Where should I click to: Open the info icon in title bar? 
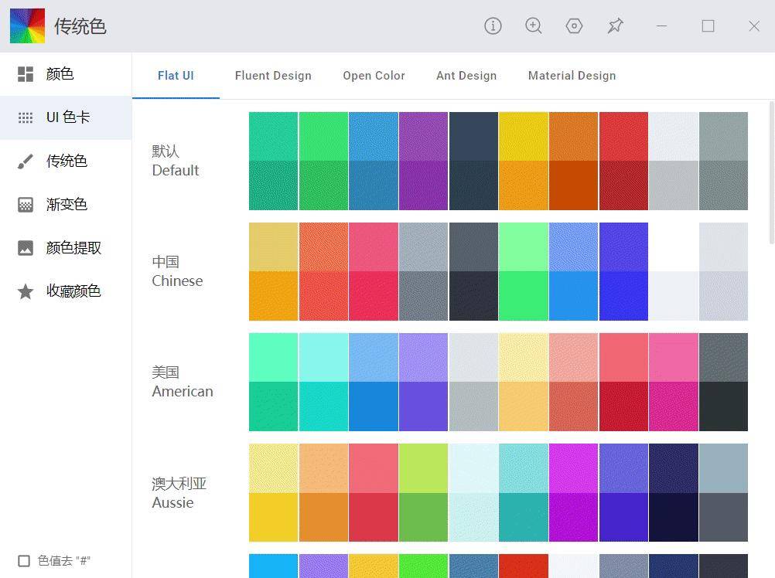493,25
